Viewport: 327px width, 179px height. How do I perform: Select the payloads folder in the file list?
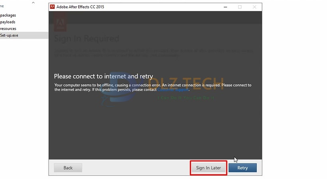click(x=8, y=22)
